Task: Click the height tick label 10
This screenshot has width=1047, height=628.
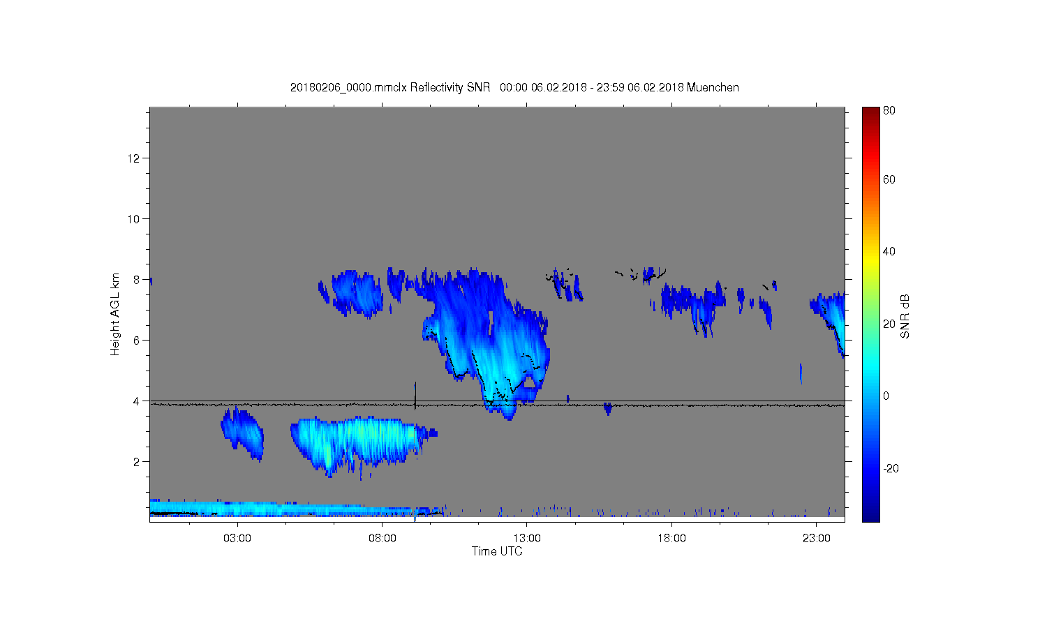Action: [x=134, y=219]
